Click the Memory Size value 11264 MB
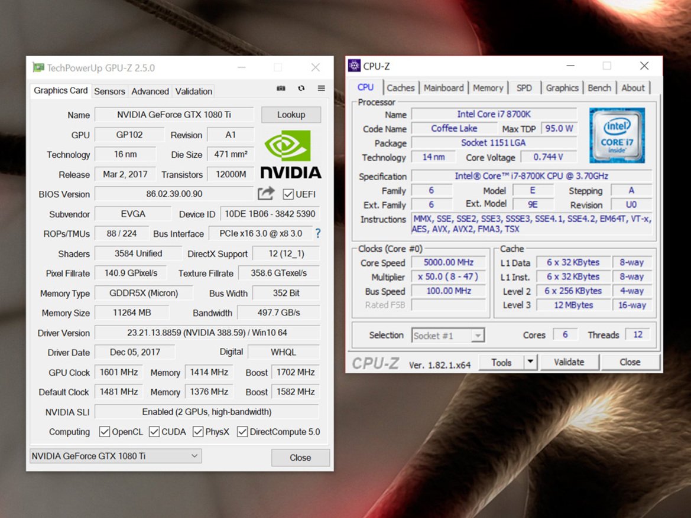 tap(132, 312)
